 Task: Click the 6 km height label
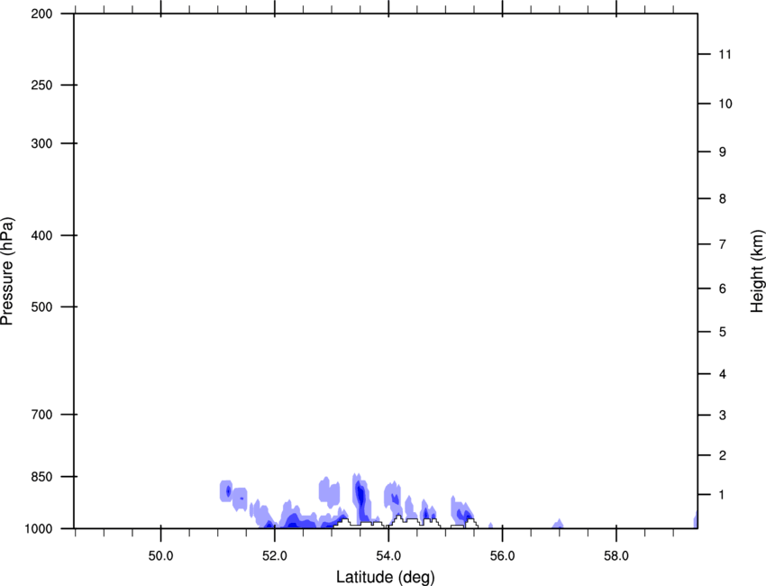[x=723, y=288]
